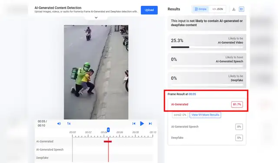Click View 99 More Results button
The height and width of the screenshot is (163, 278).
pyautogui.click(x=205, y=115)
